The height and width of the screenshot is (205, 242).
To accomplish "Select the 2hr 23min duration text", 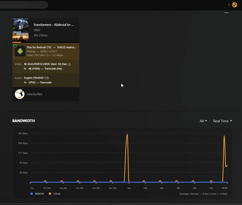I will click(41, 35).
